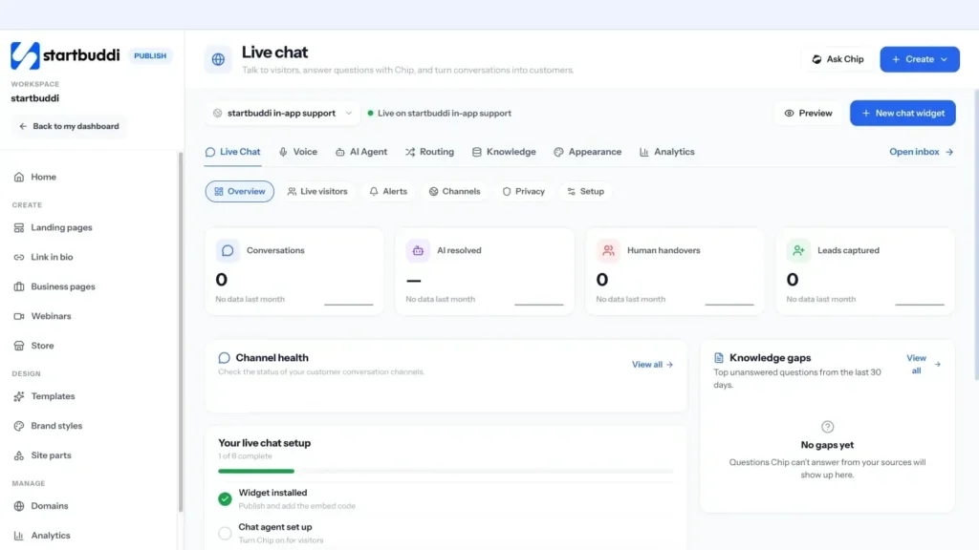Click the Channel health bubble icon

point(224,358)
